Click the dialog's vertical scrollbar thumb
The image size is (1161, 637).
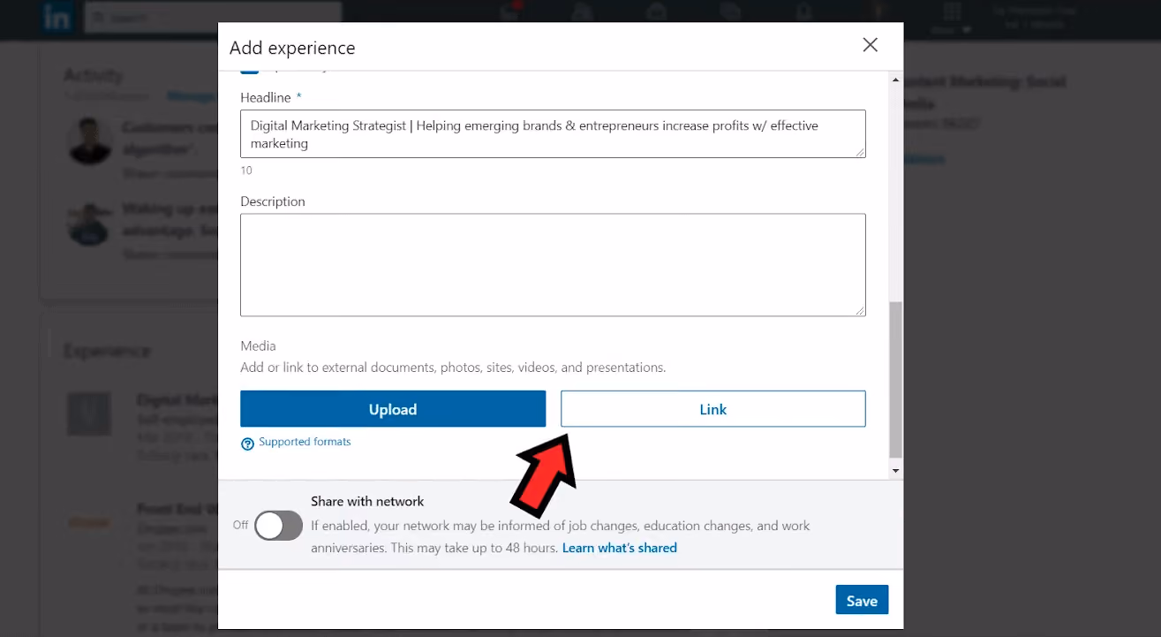pos(896,379)
